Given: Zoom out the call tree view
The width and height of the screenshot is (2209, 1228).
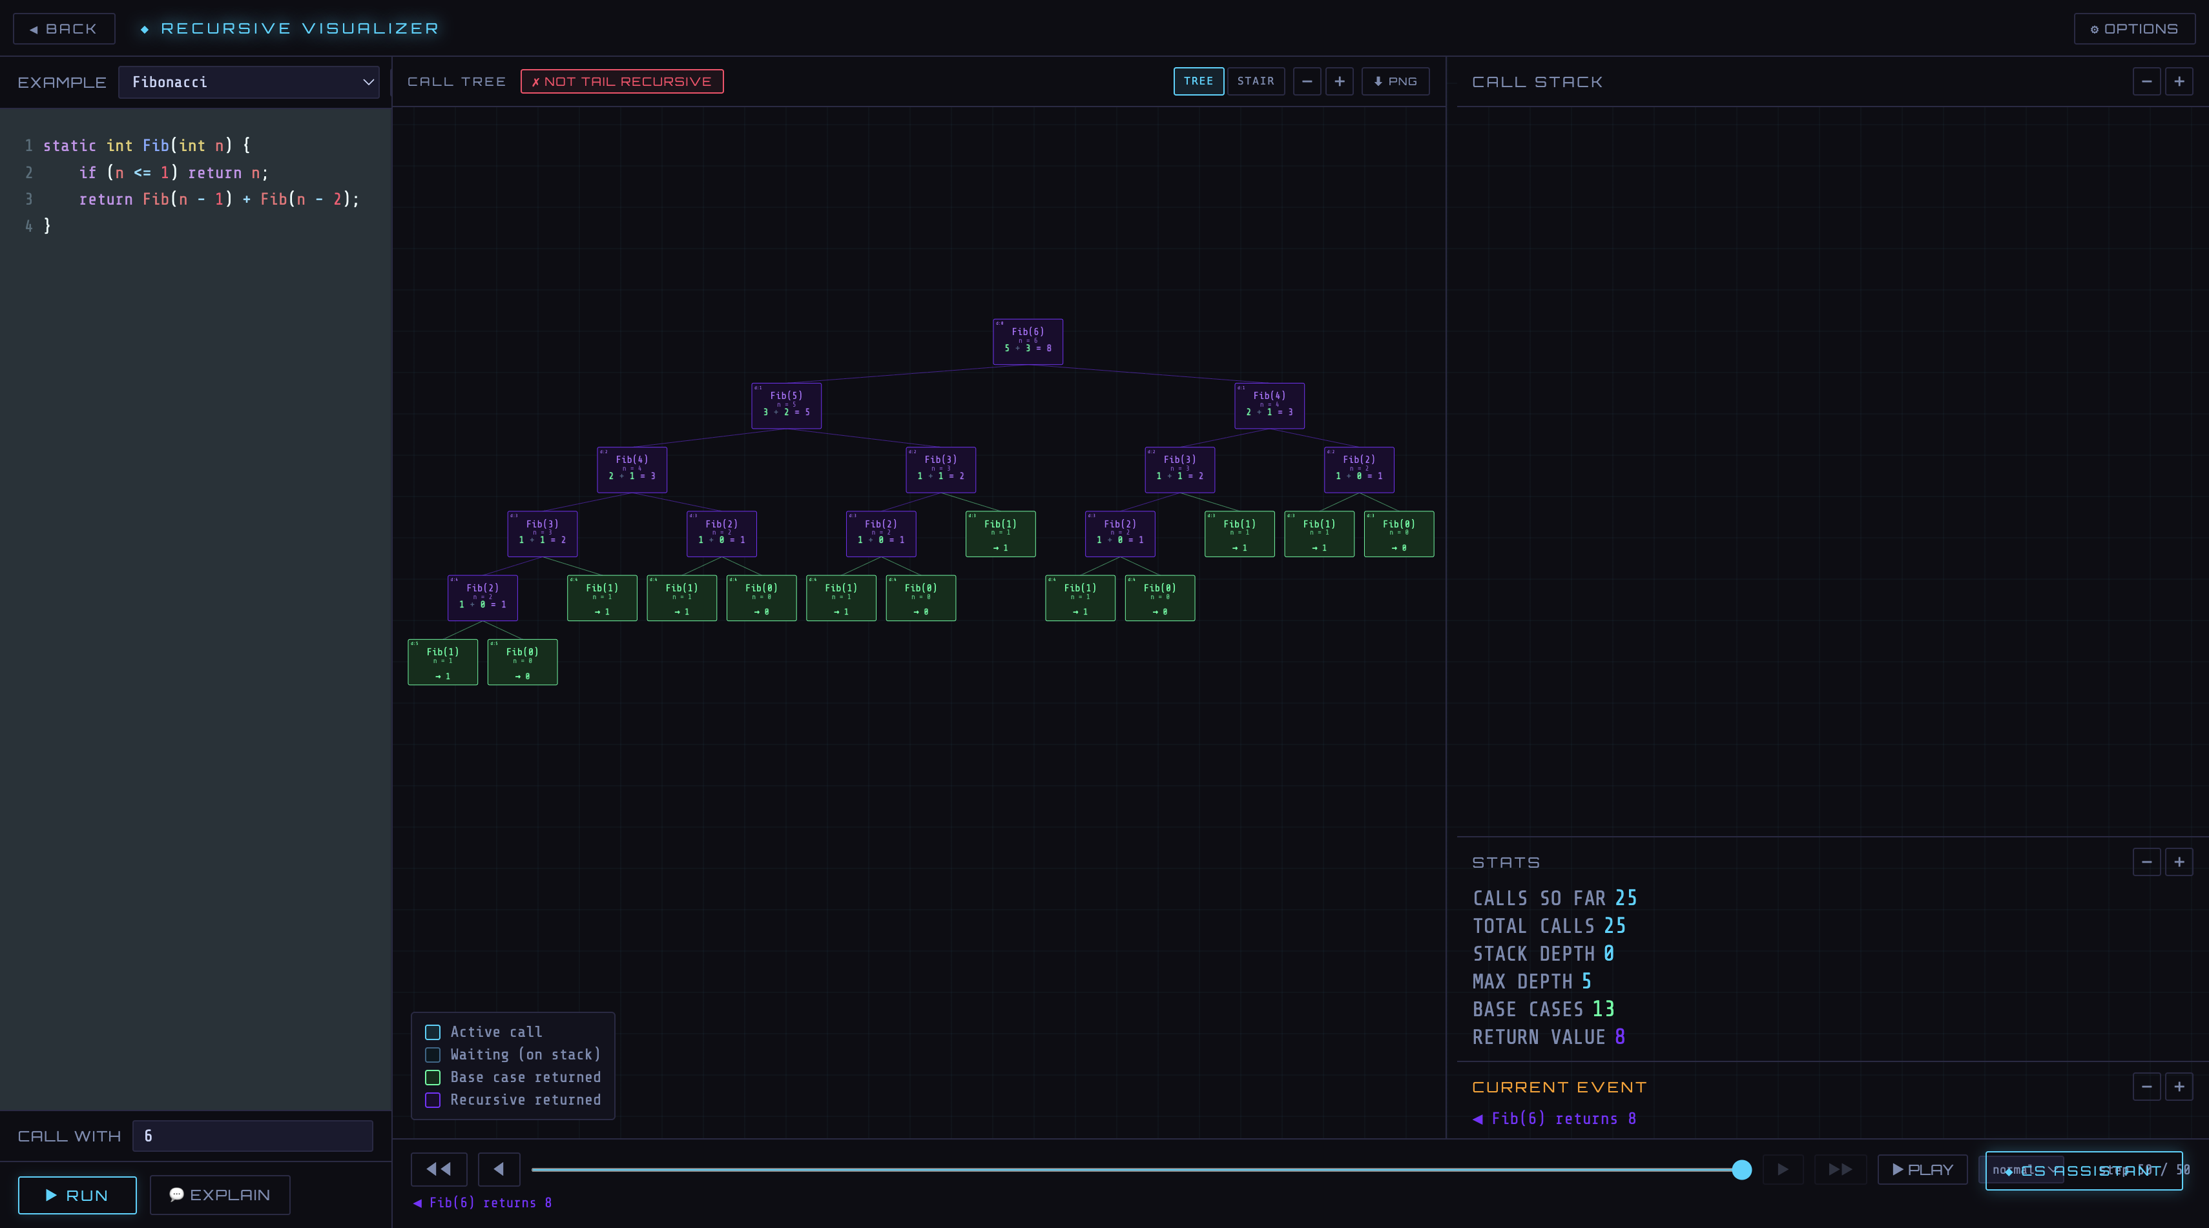Looking at the screenshot, I should (1307, 81).
